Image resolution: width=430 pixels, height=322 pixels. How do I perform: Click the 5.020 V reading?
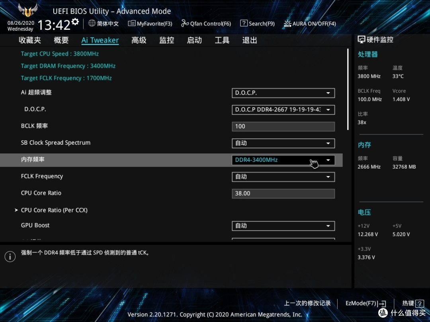[x=401, y=235]
